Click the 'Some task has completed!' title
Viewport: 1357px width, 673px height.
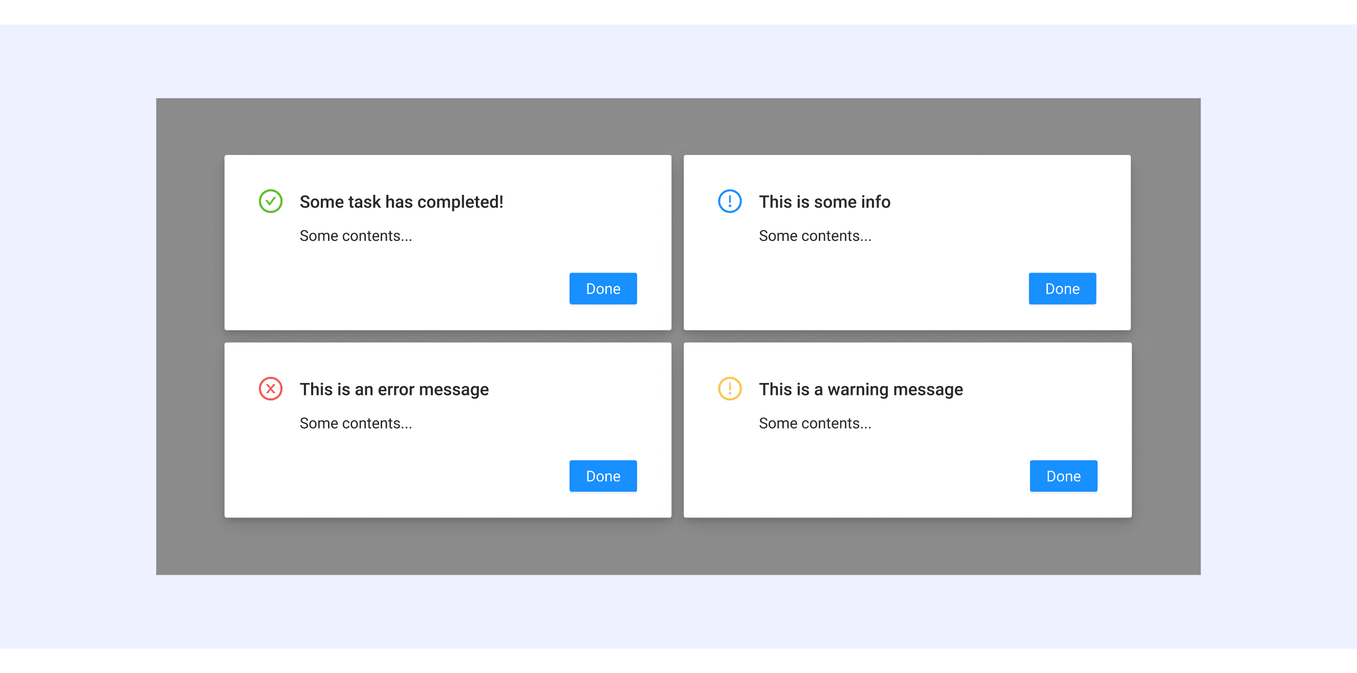point(401,201)
